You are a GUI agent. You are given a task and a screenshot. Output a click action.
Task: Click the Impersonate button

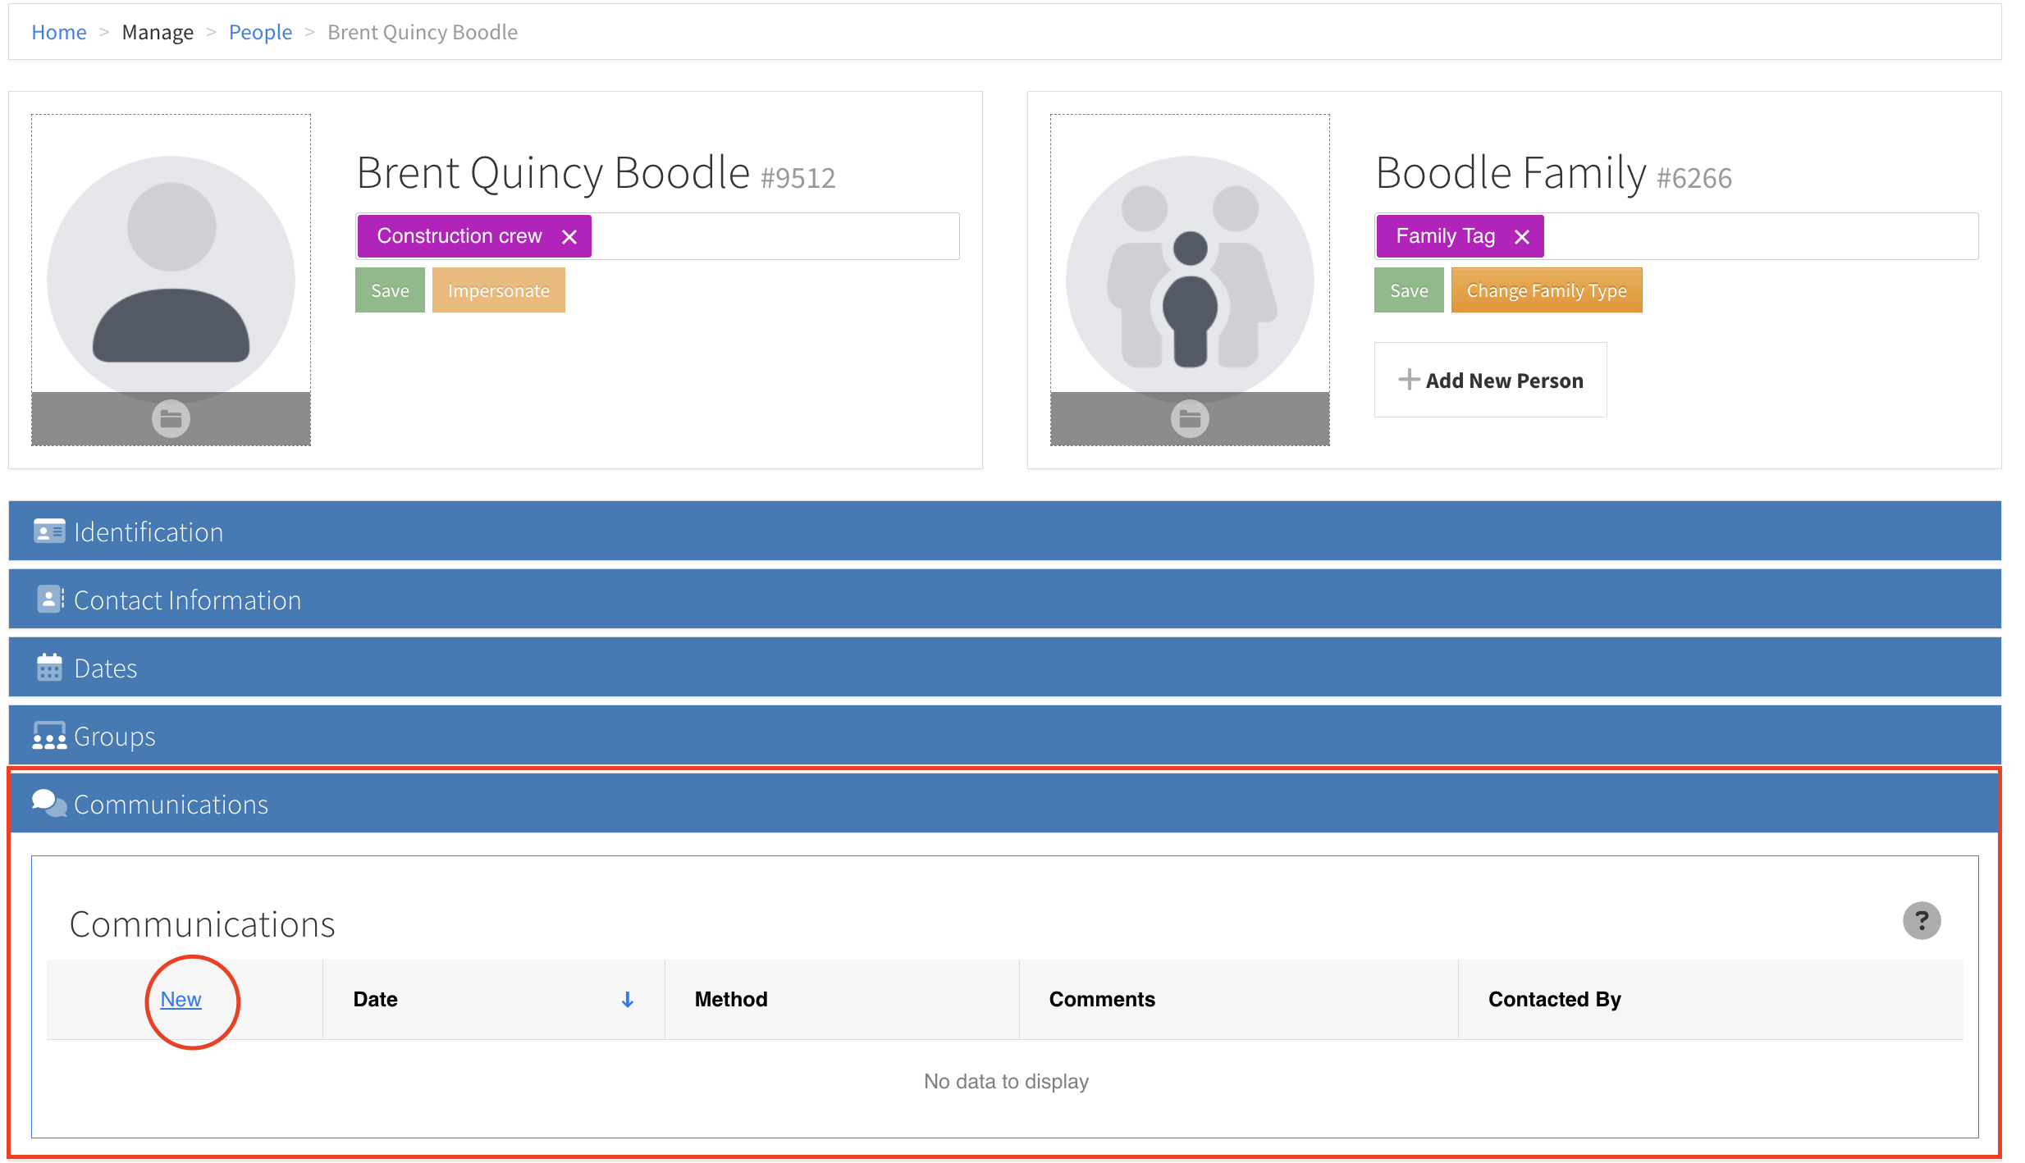tap(498, 290)
